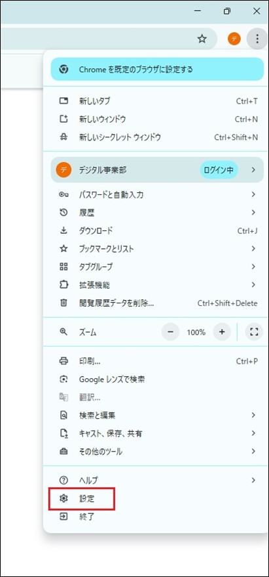Decrease zoom with the minus button
The image size is (269, 577).
(170, 332)
